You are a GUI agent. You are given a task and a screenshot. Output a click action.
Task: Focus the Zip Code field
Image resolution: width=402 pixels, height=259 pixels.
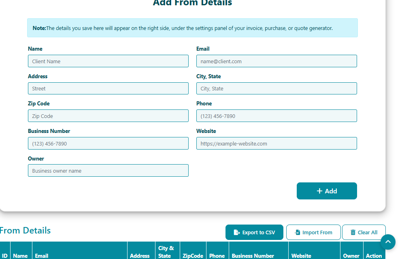click(x=108, y=116)
